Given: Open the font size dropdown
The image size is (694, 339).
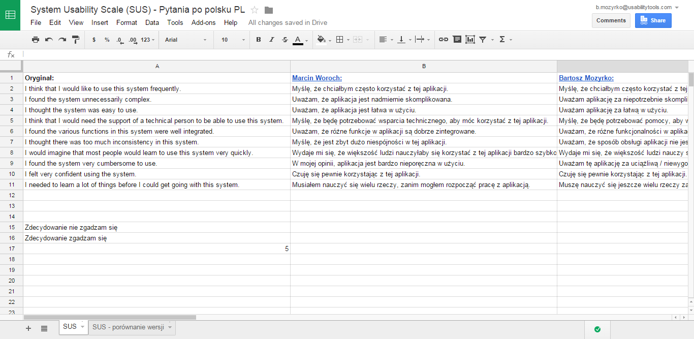Looking at the screenshot, I should tap(233, 40).
